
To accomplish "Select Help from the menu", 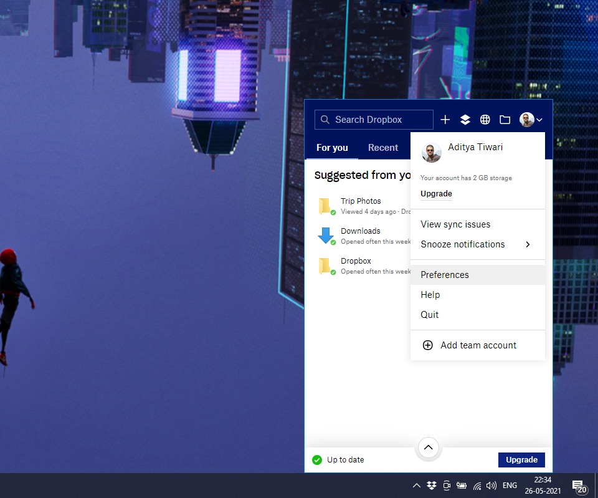I will pyautogui.click(x=478, y=295).
